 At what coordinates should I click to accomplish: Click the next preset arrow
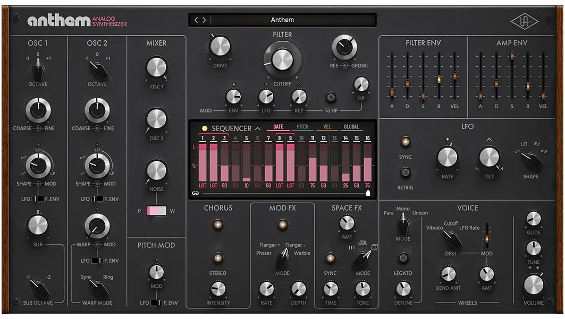point(204,20)
